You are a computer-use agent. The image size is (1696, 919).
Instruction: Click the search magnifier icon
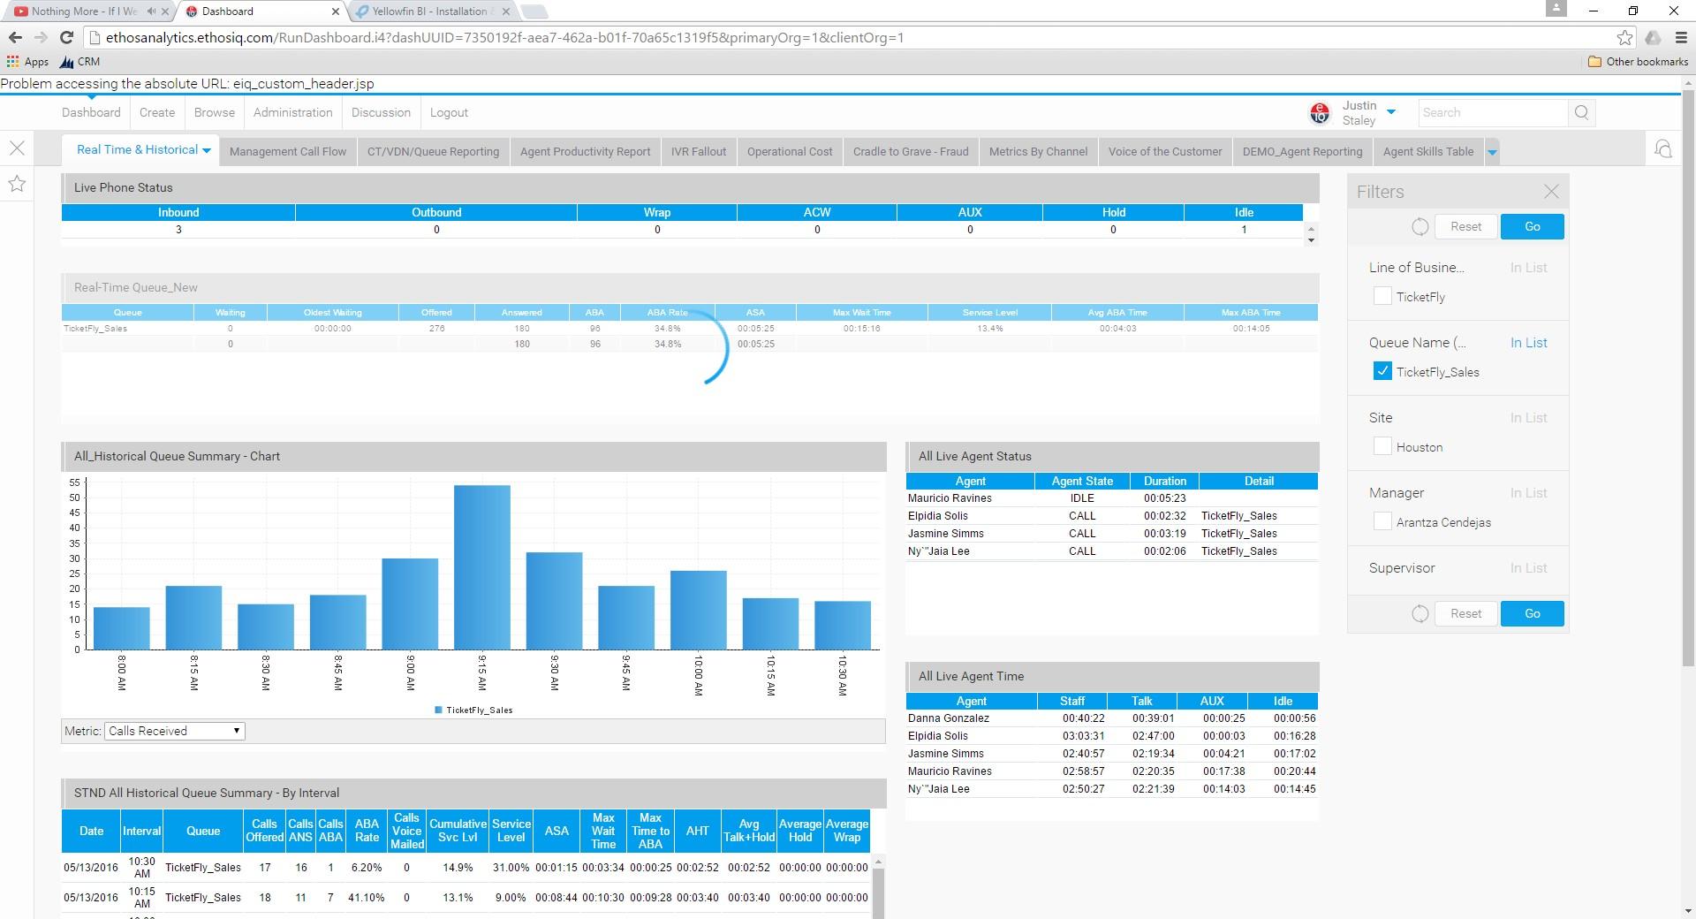[1581, 112]
